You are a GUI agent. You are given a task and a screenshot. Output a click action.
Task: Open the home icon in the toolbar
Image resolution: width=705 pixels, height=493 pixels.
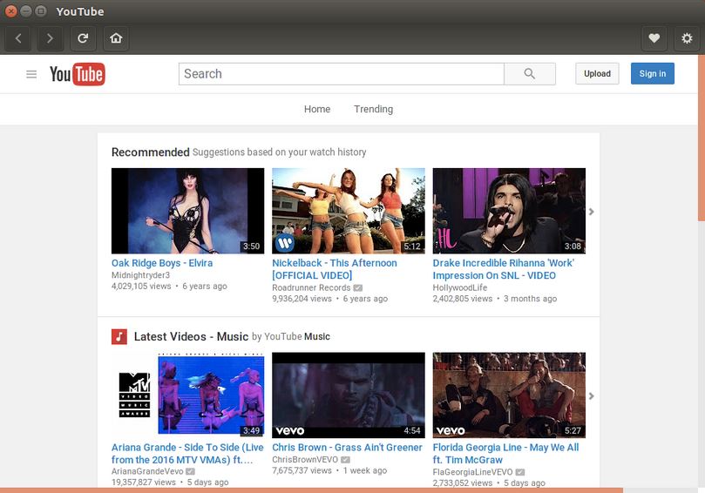click(x=116, y=38)
